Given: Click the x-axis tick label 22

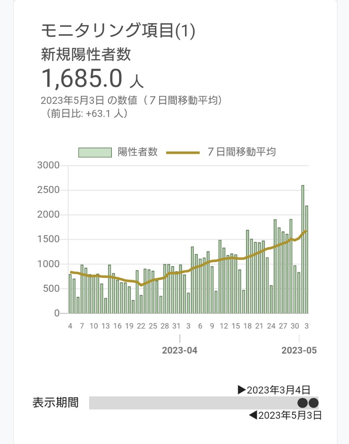Looking at the screenshot, I should tap(141, 326).
